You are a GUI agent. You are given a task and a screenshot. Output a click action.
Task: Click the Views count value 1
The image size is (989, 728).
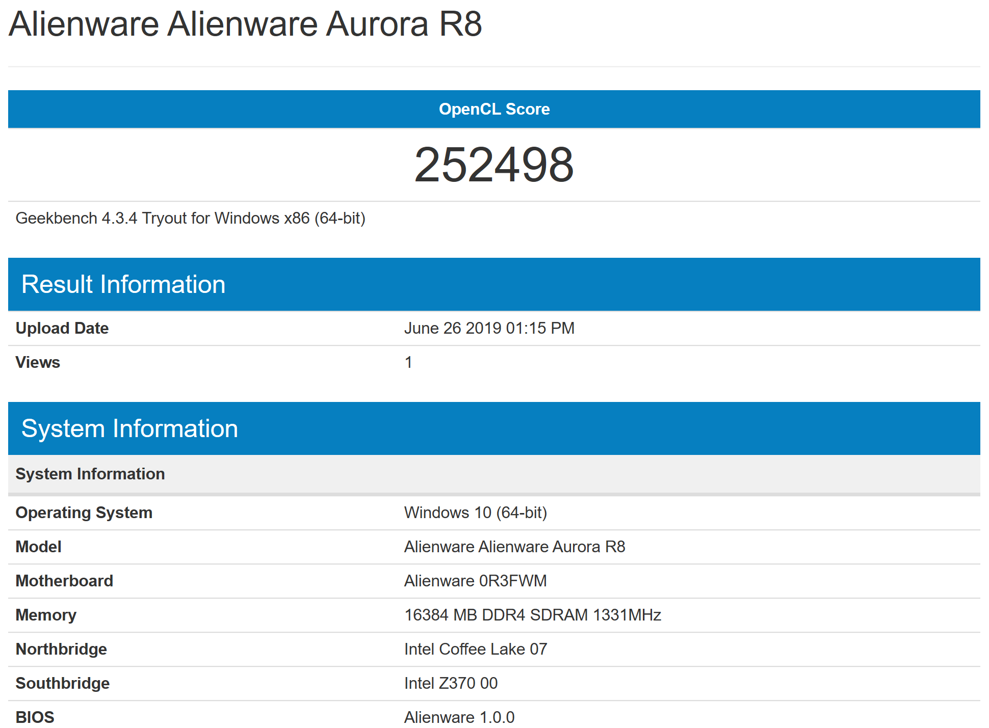[x=408, y=362]
